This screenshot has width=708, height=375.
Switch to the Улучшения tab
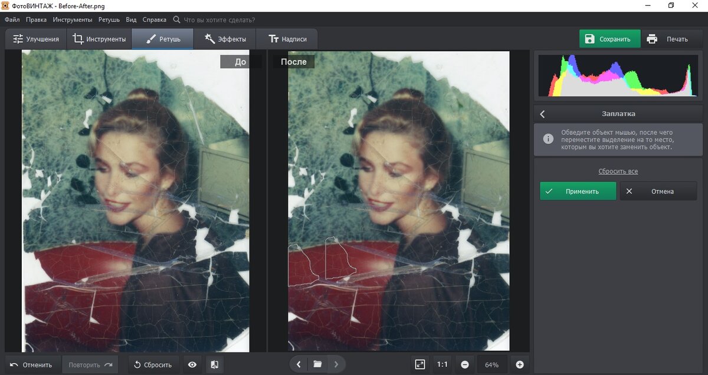[x=36, y=39]
